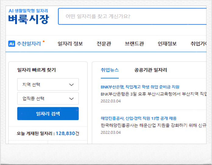Open the BNK부산은행 직업계고 news headline
The height and width of the screenshot is (165, 212).
click(x=140, y=87)
